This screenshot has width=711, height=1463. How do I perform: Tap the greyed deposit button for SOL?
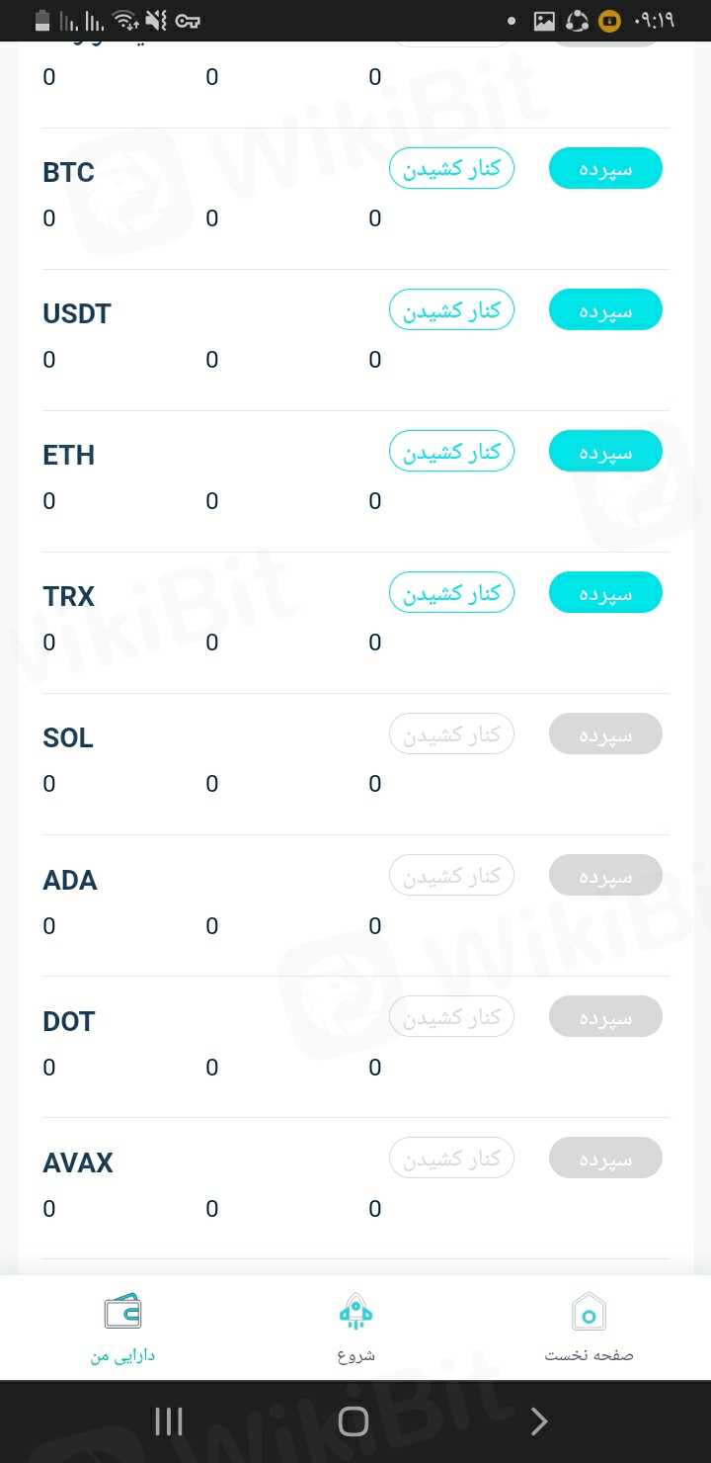click(x=605, y=733)
